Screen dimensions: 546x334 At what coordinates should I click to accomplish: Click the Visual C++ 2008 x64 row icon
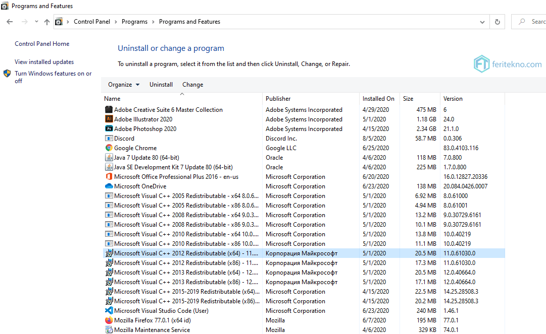[x=109, y=215]
